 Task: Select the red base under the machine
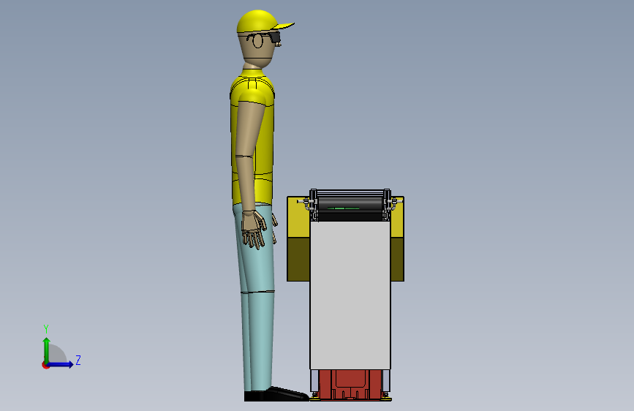[x=350, y=384]
